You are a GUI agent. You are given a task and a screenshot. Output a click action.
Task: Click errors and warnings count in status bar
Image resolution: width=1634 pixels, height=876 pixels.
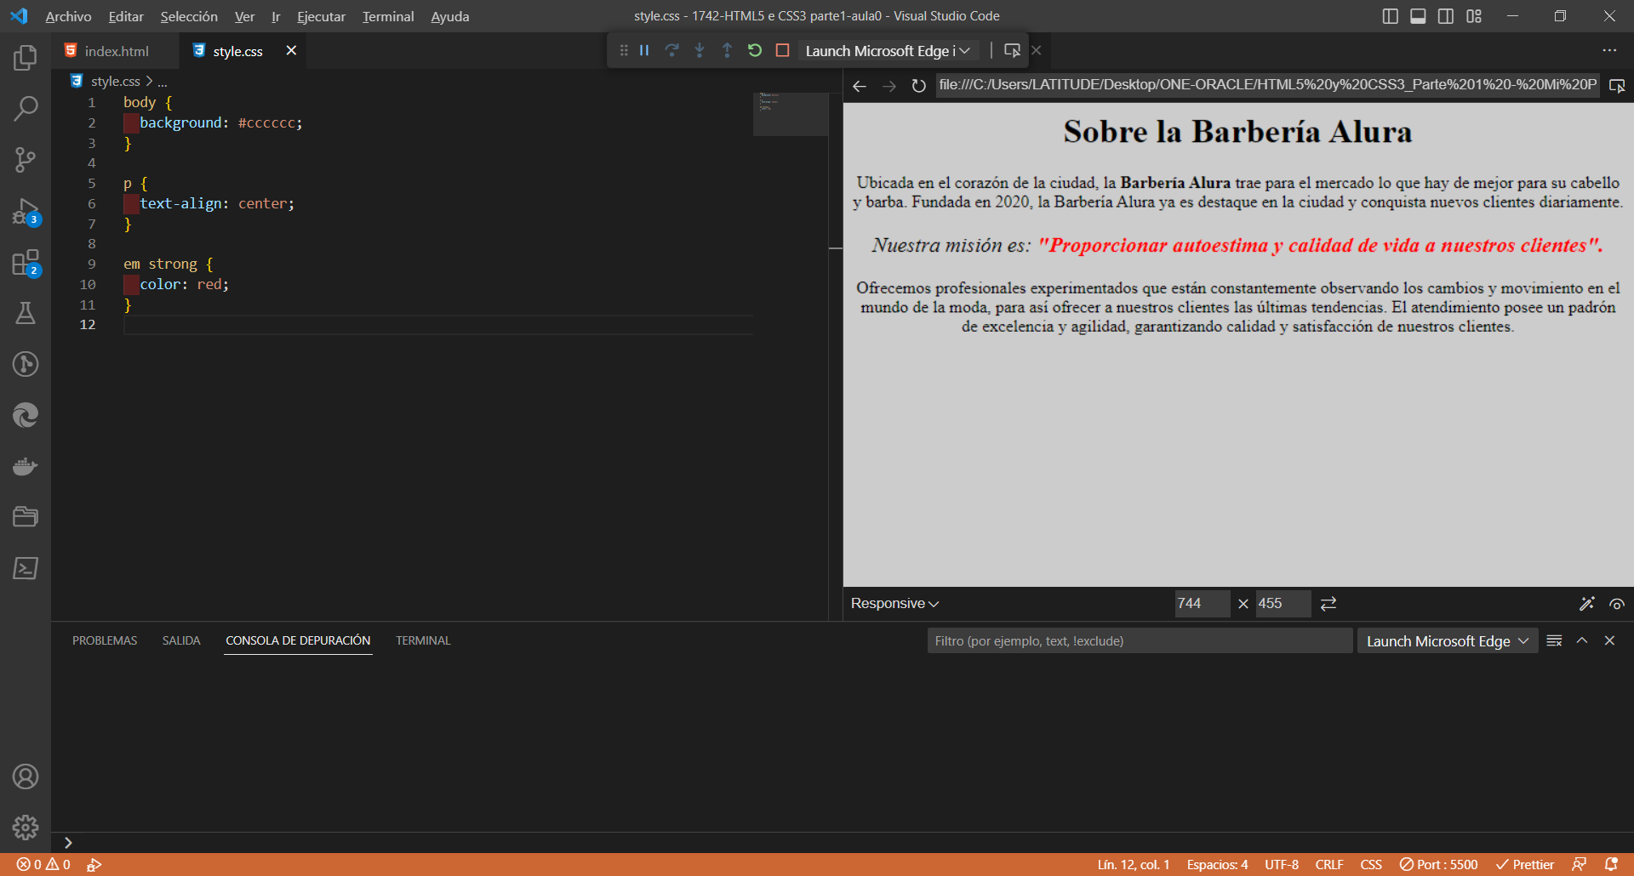tap(43, 864)
